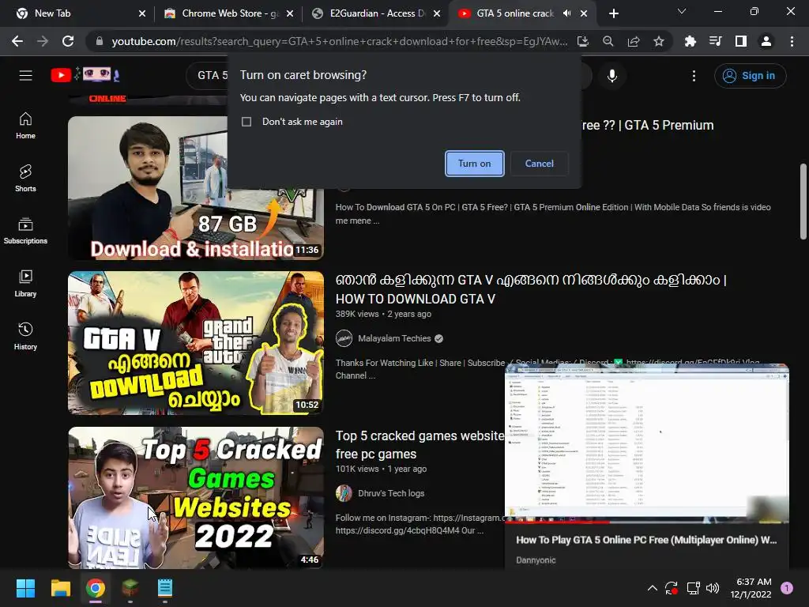The image size is (809, 607).
Task: Check Don't ask me again
Action: click(246, 122)
